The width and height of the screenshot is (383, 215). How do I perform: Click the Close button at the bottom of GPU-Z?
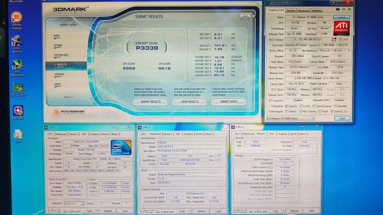pos(342,118)
